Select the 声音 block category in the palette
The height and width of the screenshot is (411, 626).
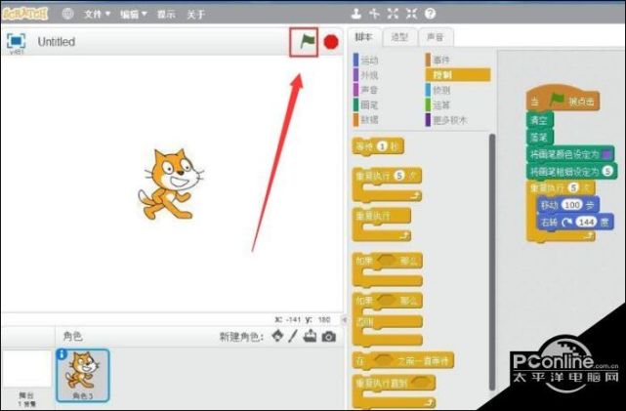coord(365,90)
